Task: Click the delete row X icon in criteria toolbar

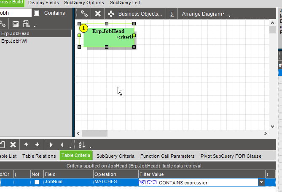Action: 13,145
